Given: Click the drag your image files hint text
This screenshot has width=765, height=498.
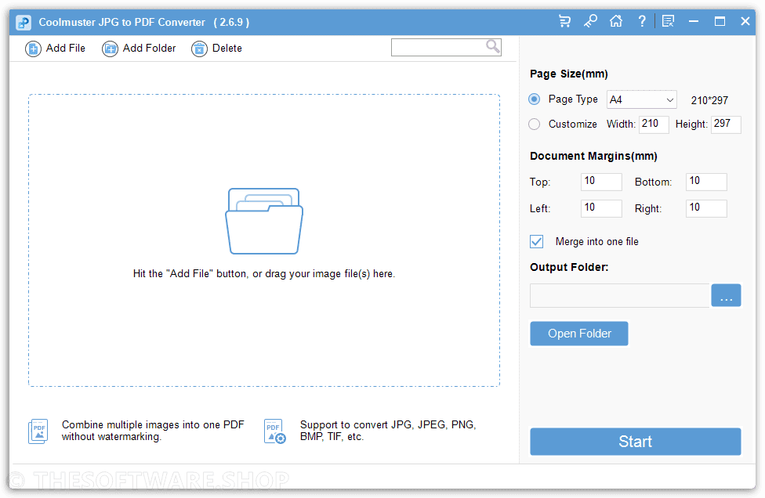Looking at the screenshot, I should (264, 274).
